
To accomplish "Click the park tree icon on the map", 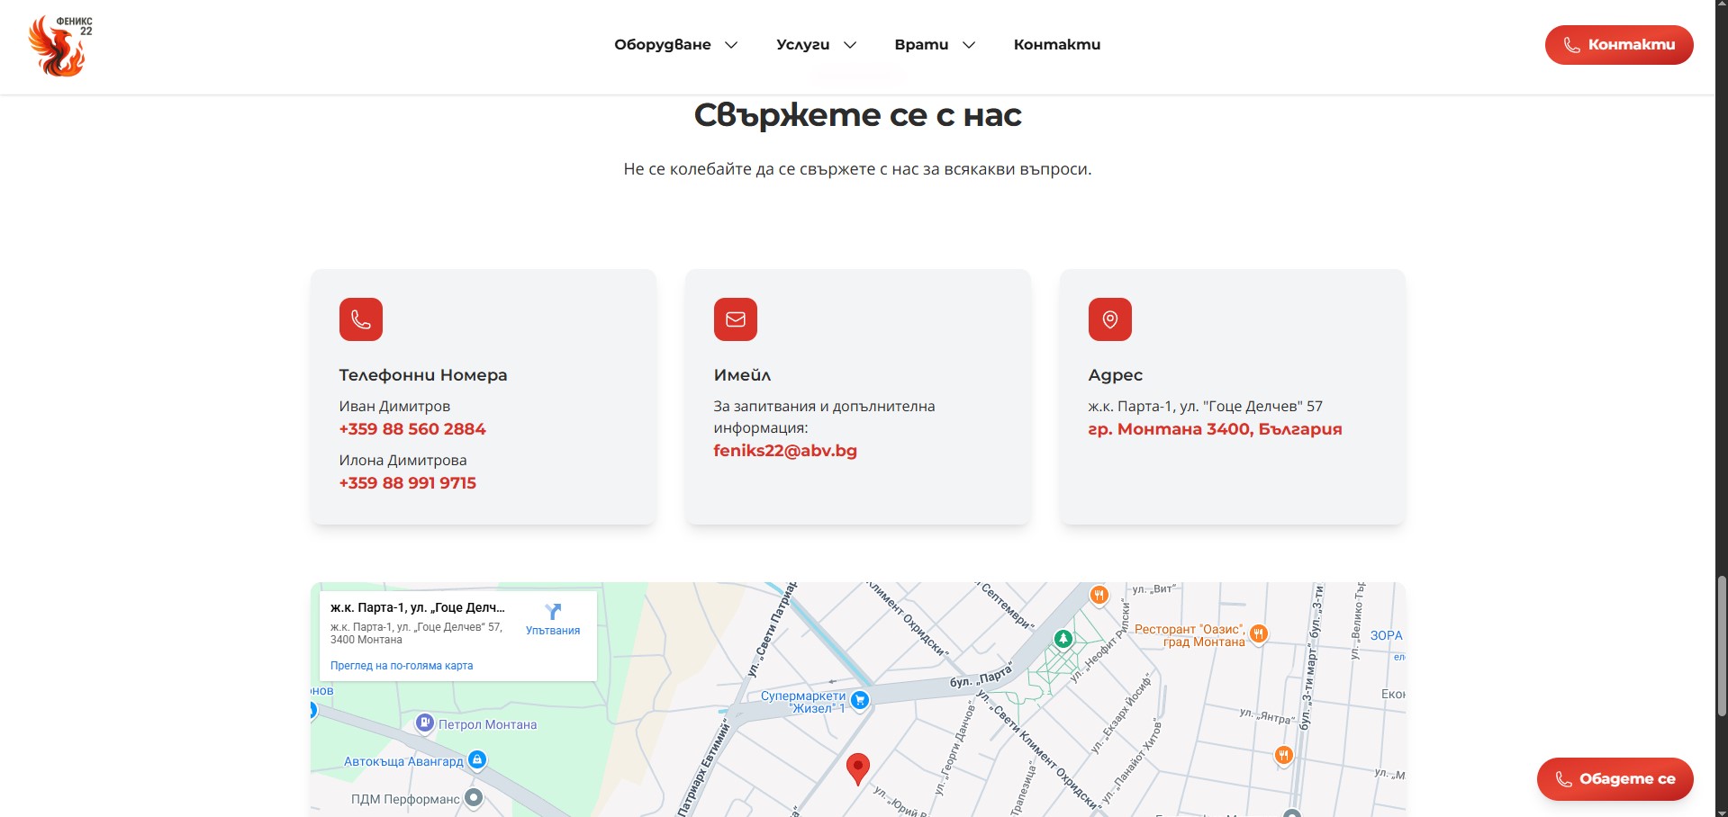I will (1063, 637).
